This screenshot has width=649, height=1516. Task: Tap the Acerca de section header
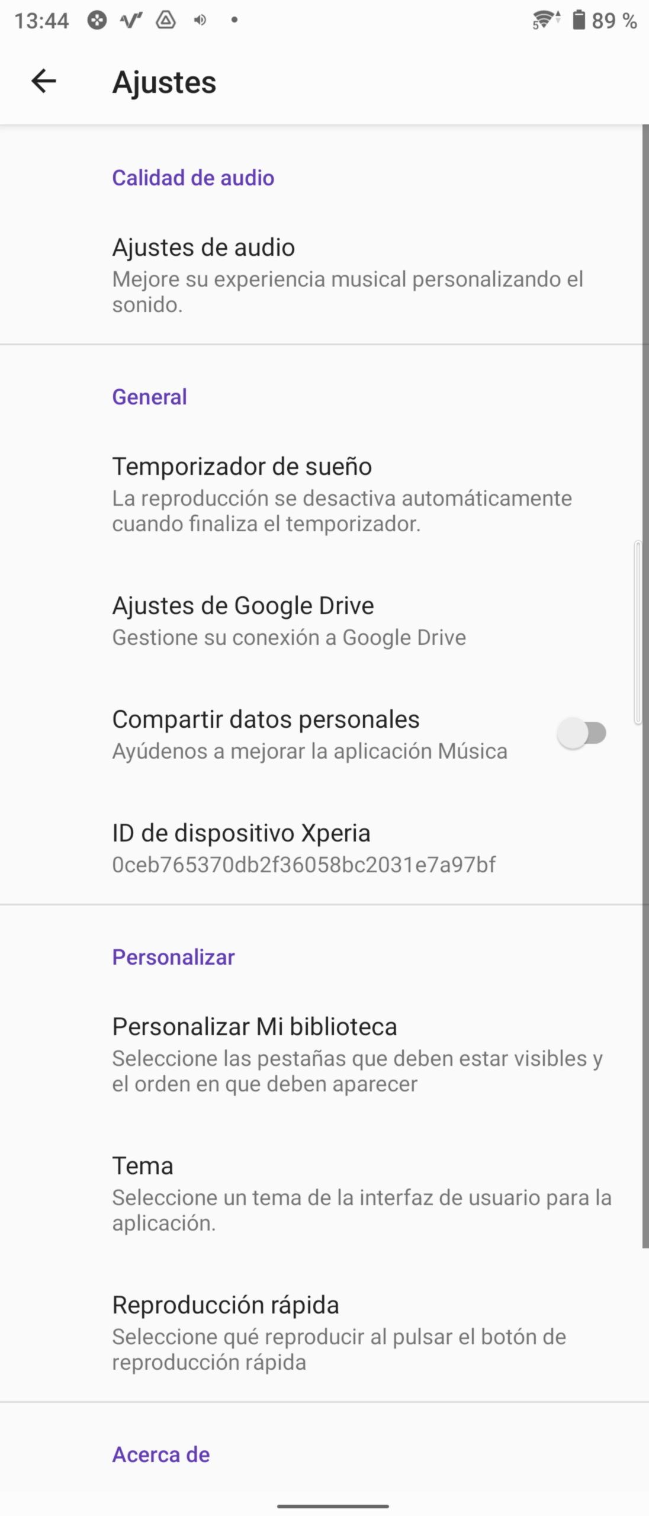point(161,1454)
